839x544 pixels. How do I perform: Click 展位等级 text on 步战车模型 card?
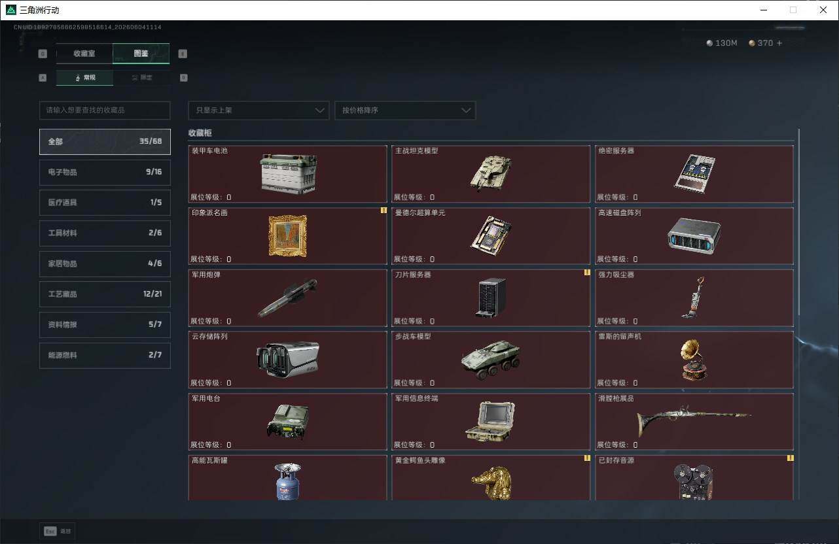click(414, 383)
